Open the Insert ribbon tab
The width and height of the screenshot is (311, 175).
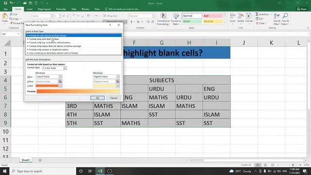pyautogui.click(x=30, y=9)
